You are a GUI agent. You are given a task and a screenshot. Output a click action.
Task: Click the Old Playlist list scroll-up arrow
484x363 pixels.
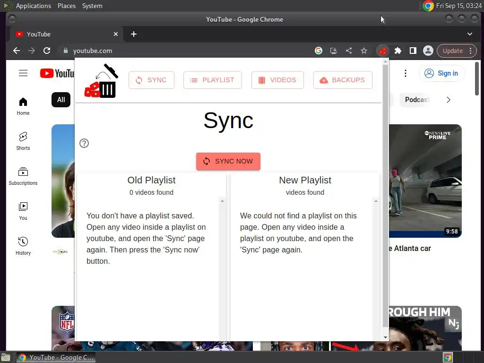click(x=222, y=201)
